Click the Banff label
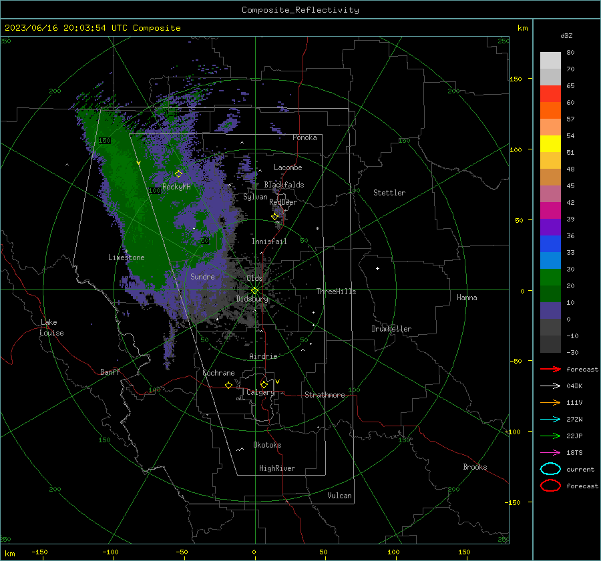This screenshot has height=561, width=601. coord(110,372)
